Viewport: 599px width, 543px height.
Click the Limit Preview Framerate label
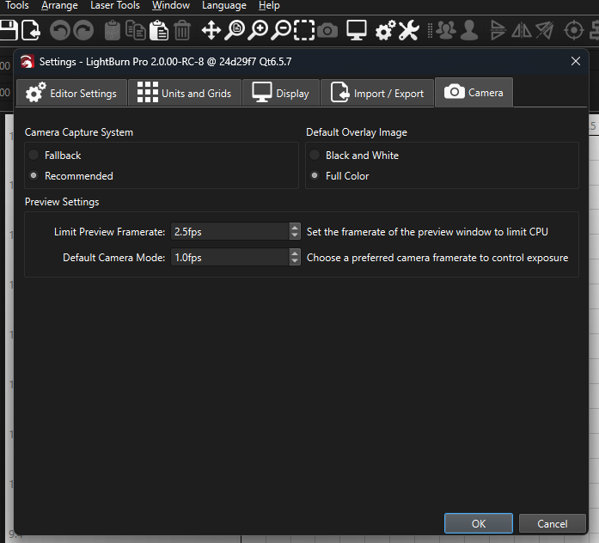tap(109, 232)
